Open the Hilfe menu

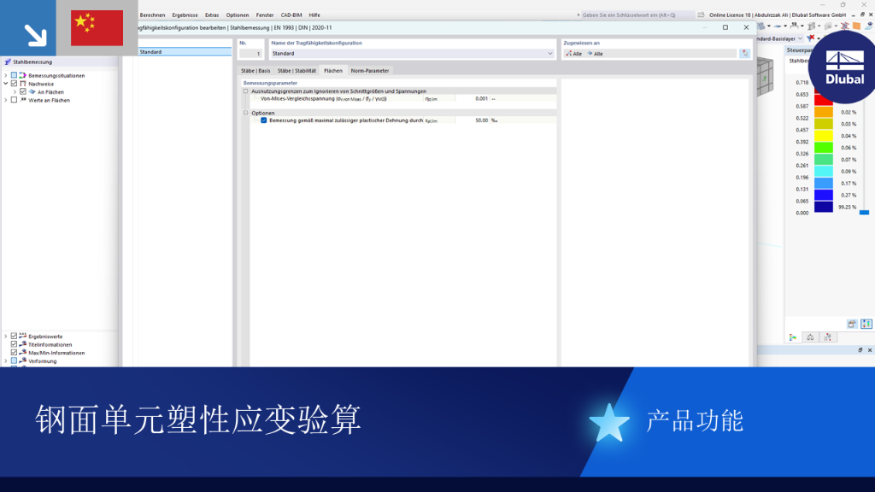point(314,15)
